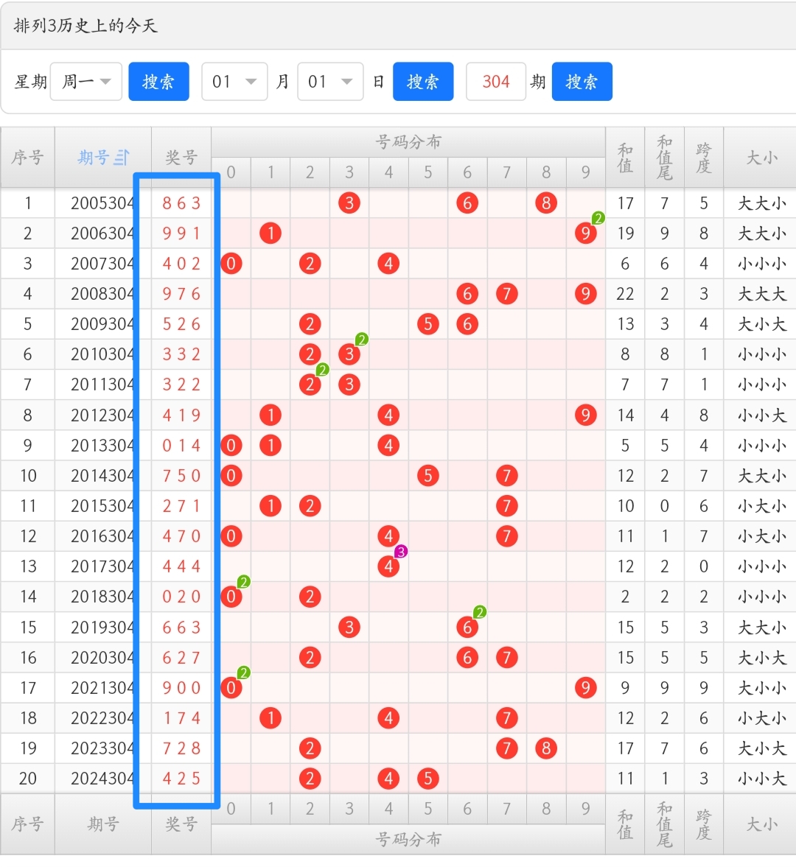Select red circle 5 in row 2024304

pyautogui.click(x=427, y=778)
